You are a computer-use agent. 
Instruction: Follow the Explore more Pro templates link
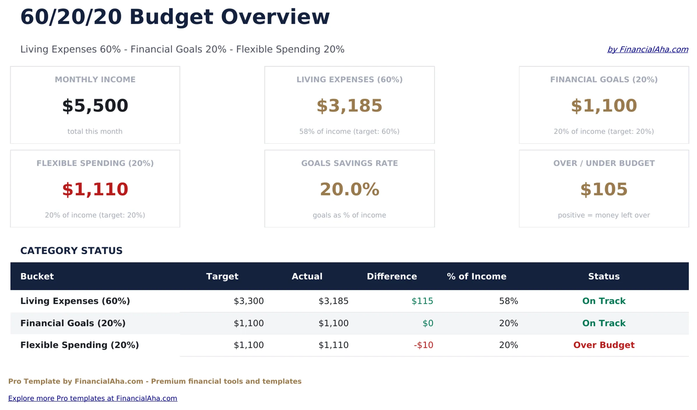pos(93,398)
